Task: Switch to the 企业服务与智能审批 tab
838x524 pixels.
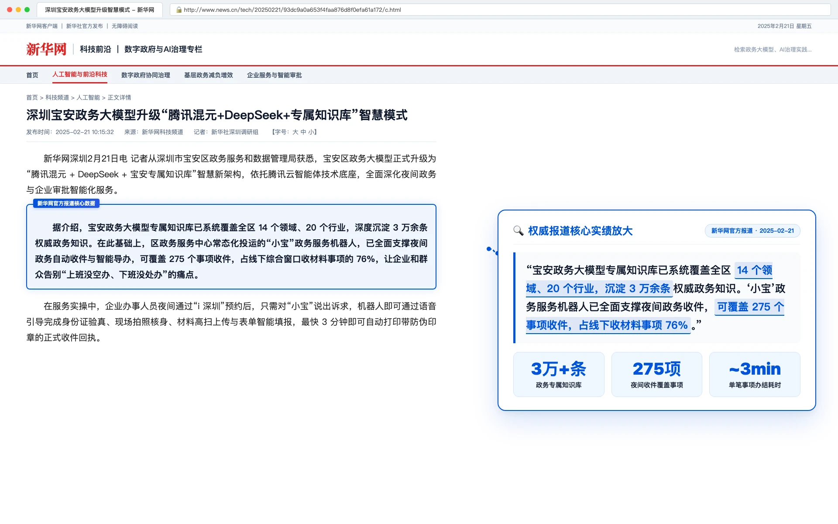Action: [x=275, y=75]
